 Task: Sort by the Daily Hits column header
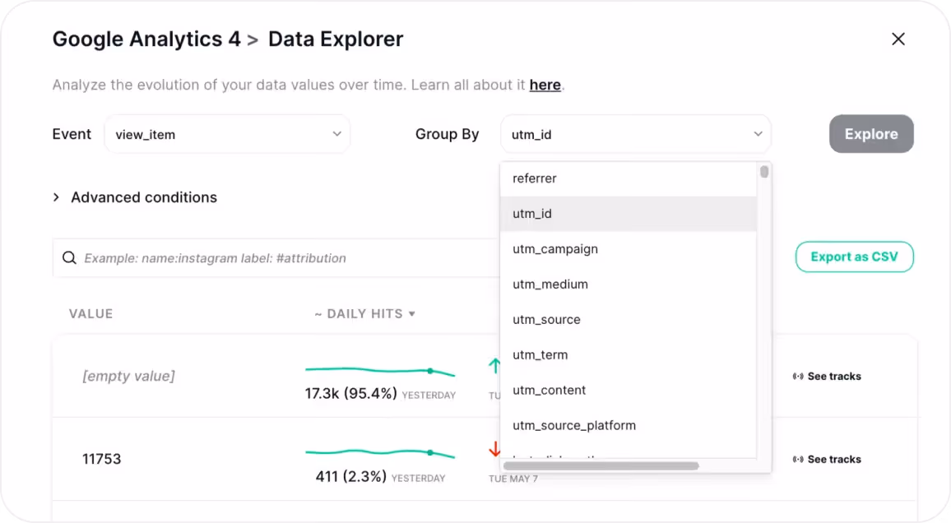click(364, 313)
